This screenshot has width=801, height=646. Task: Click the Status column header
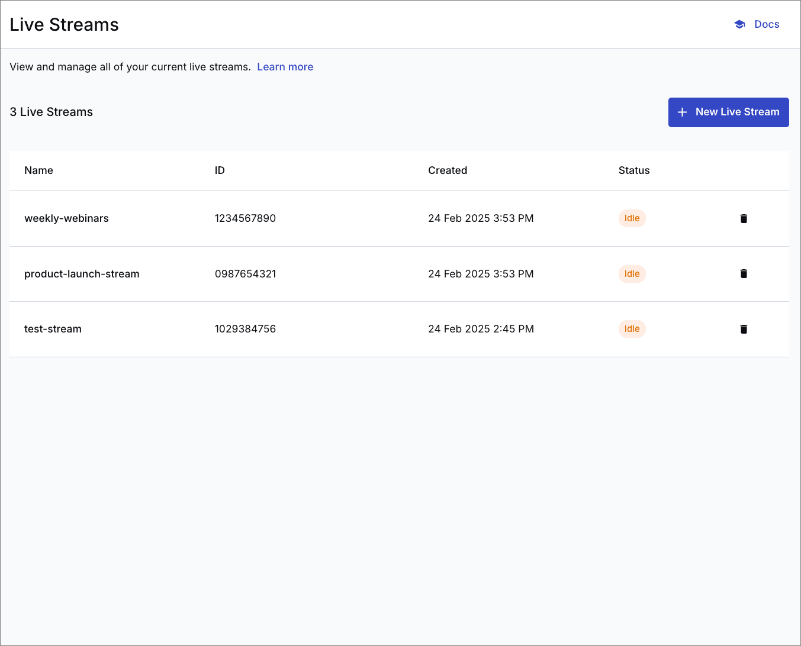point(634,170)
